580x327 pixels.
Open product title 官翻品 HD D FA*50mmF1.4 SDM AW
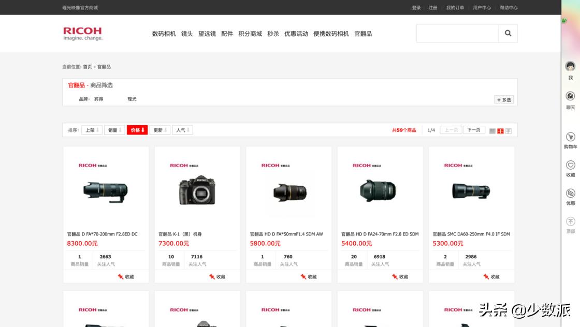[x=286, y=234]
